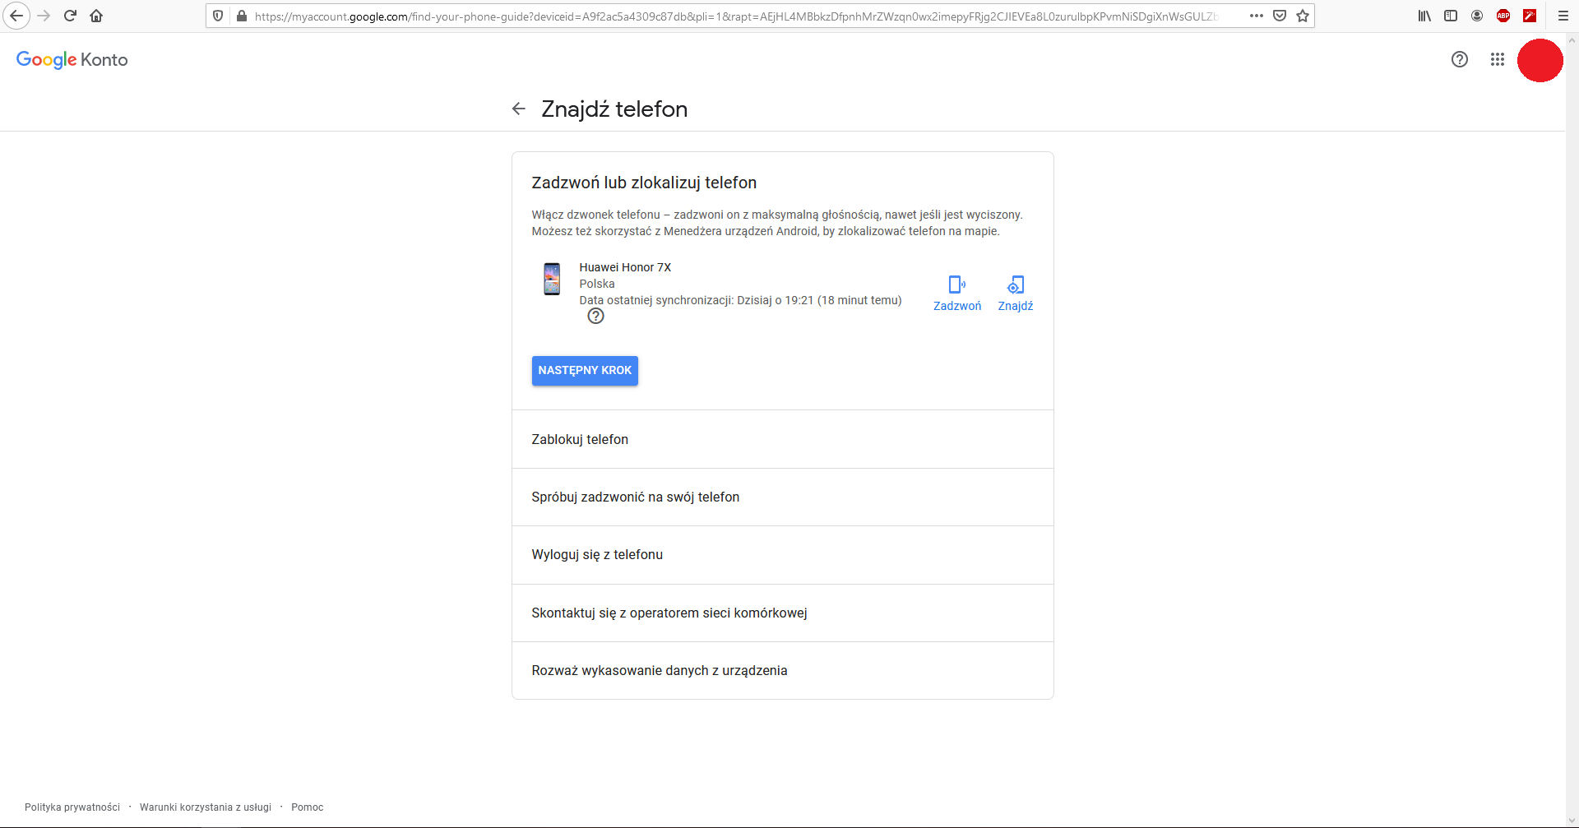This screenshot has width=1579, height=828.
Task: Reload the page in browser toolbar
Action: [x=70, y=16]
